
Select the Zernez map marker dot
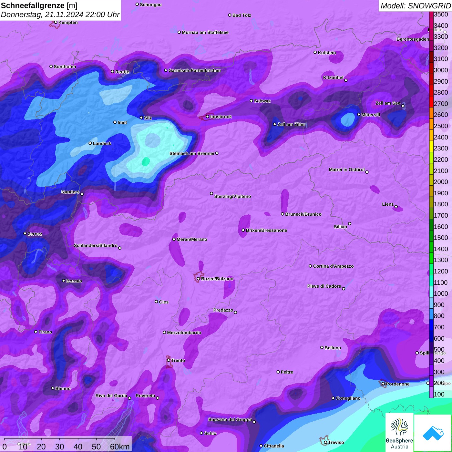click(25, 233)
